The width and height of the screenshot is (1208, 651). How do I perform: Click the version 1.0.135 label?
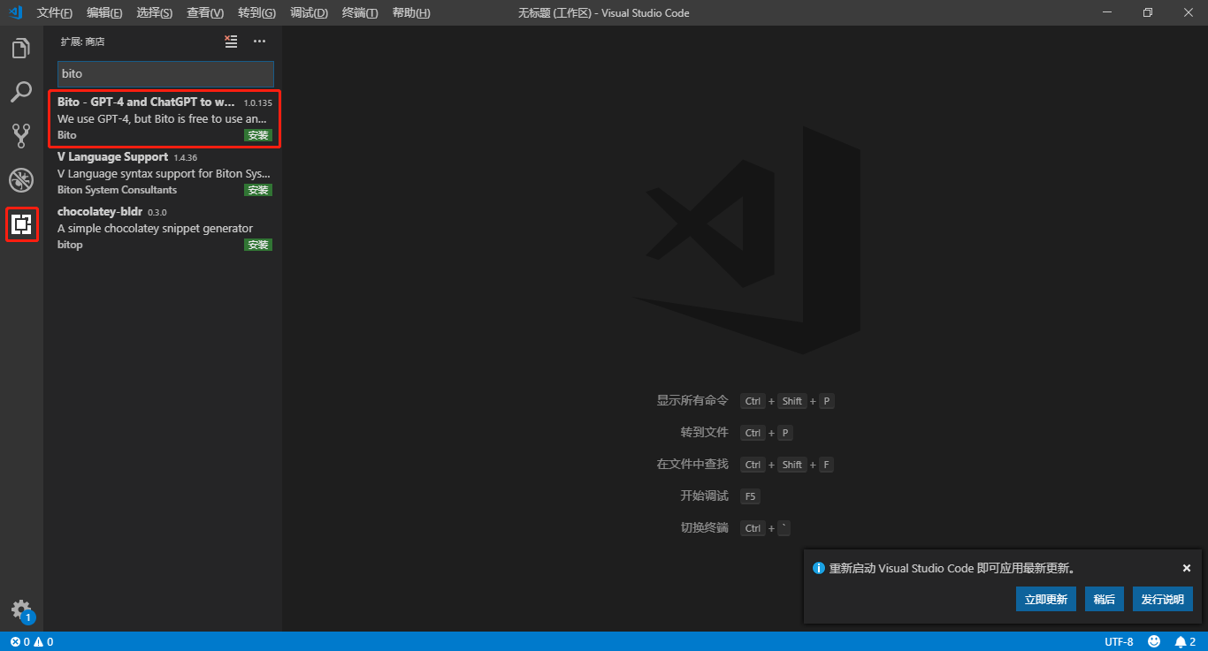258,102
